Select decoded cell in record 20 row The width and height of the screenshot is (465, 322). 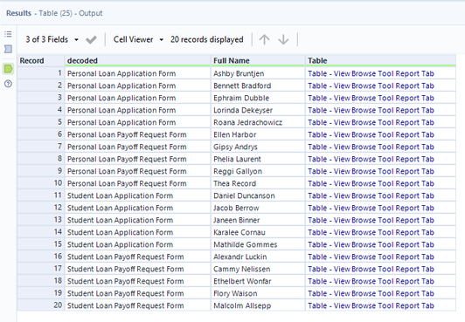137,305
